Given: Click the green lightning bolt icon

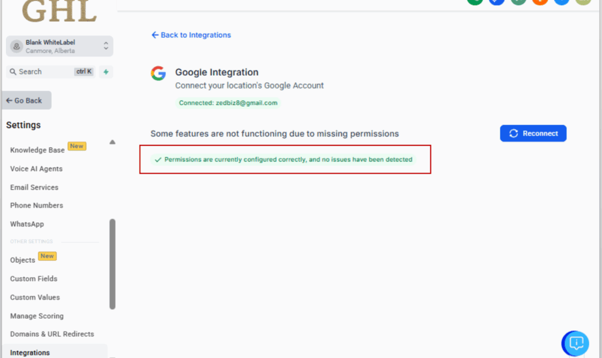Looking at the screenshot, I should [106, 72].
